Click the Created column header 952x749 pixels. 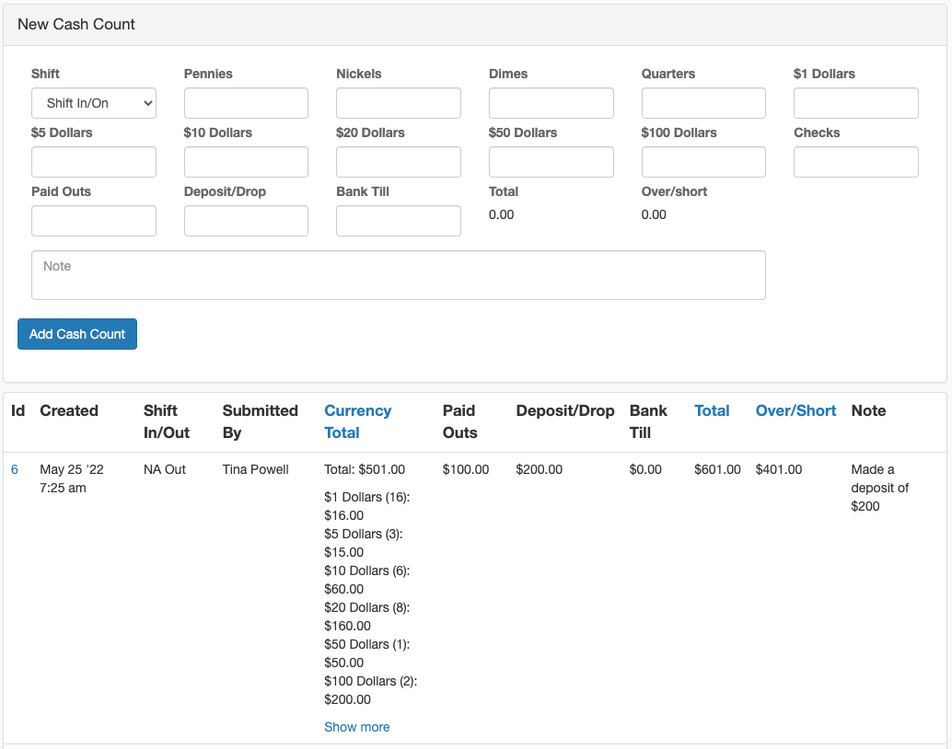(69, 411)
